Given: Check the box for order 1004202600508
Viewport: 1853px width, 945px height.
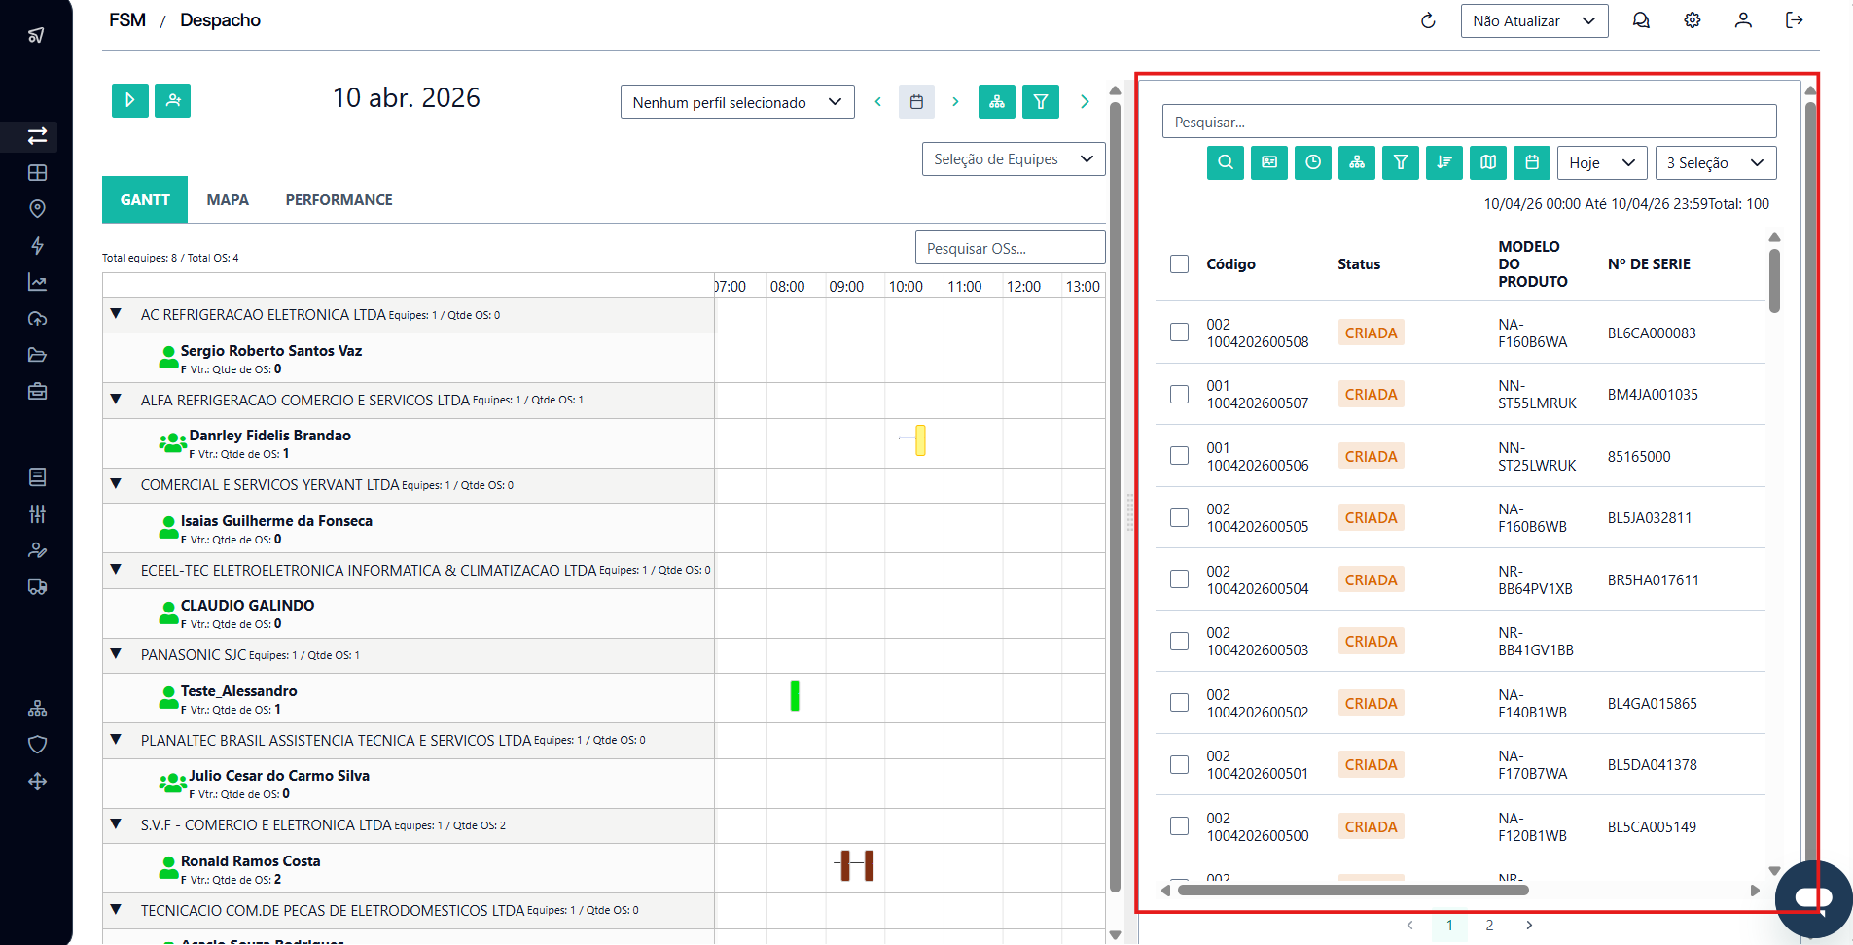Looking at the screenshot, I should (x=1179, y=332).
